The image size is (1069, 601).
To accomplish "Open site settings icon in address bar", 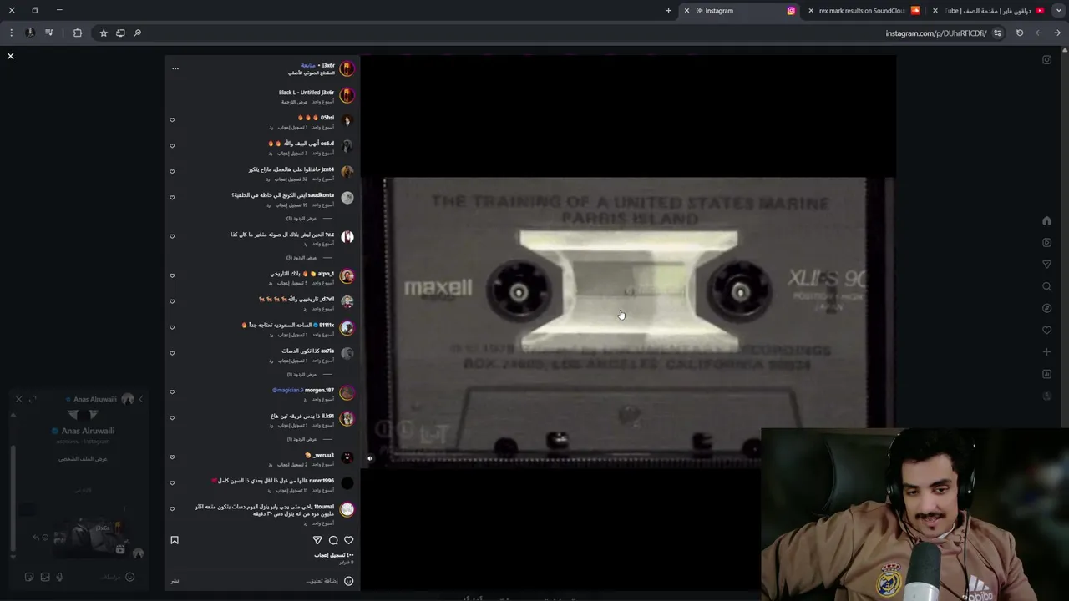I will [x=997, y=33].
